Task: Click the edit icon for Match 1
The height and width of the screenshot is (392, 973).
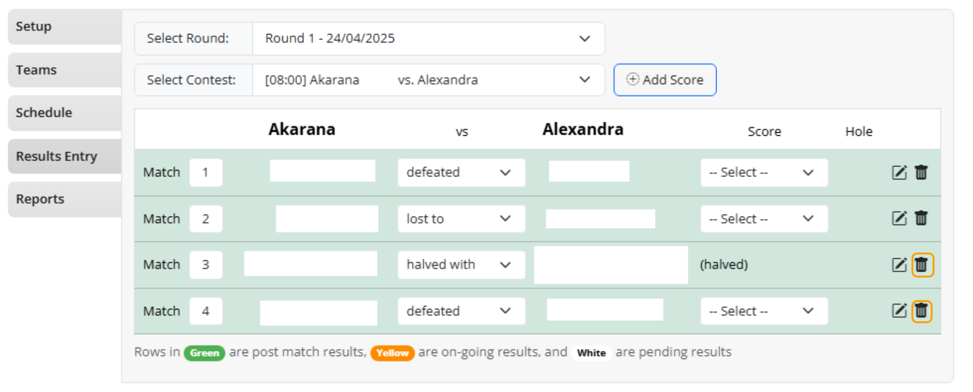Action: [899, 173]
